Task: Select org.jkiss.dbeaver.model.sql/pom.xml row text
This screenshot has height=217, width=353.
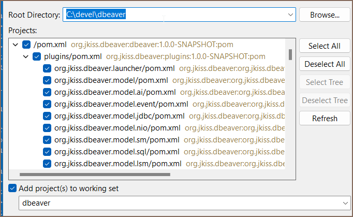Action: point(116,152)
